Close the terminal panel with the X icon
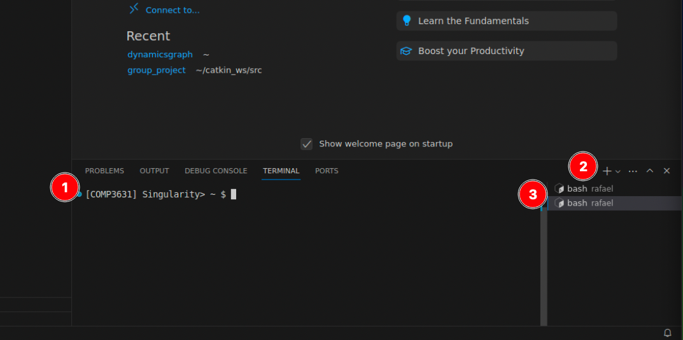Viewport: 683px width, 340px height. tap(666, 171)
